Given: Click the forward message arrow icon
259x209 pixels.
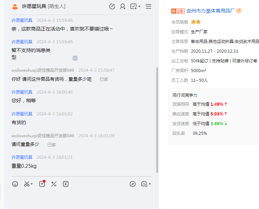Looking at the screenshot, I should (132, 184).
